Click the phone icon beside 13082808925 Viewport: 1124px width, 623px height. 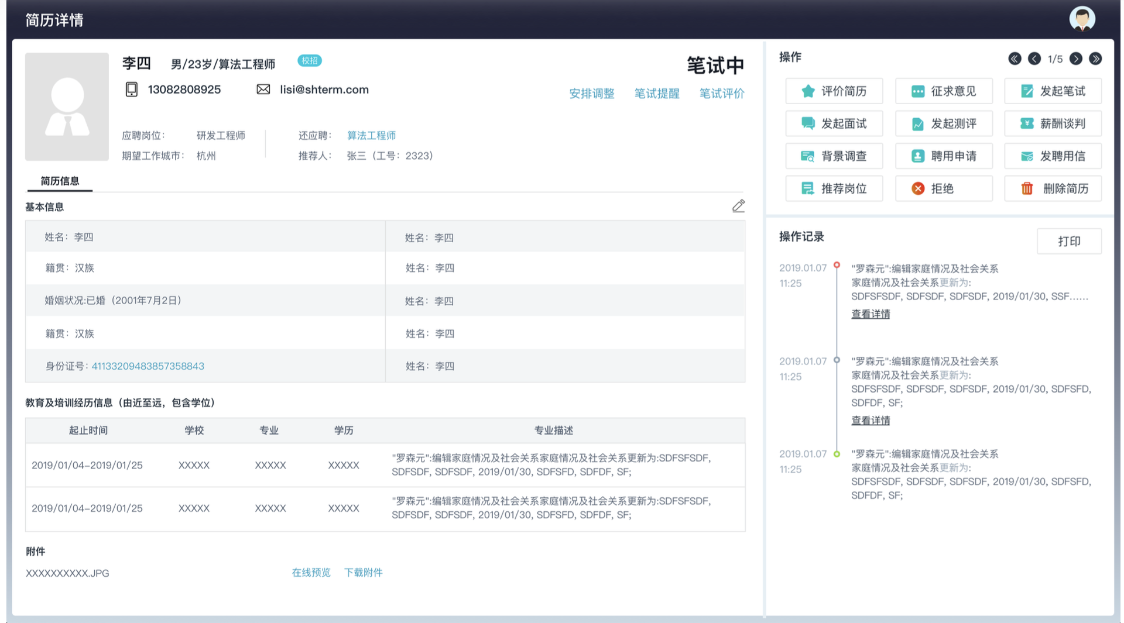coord(132,90)
